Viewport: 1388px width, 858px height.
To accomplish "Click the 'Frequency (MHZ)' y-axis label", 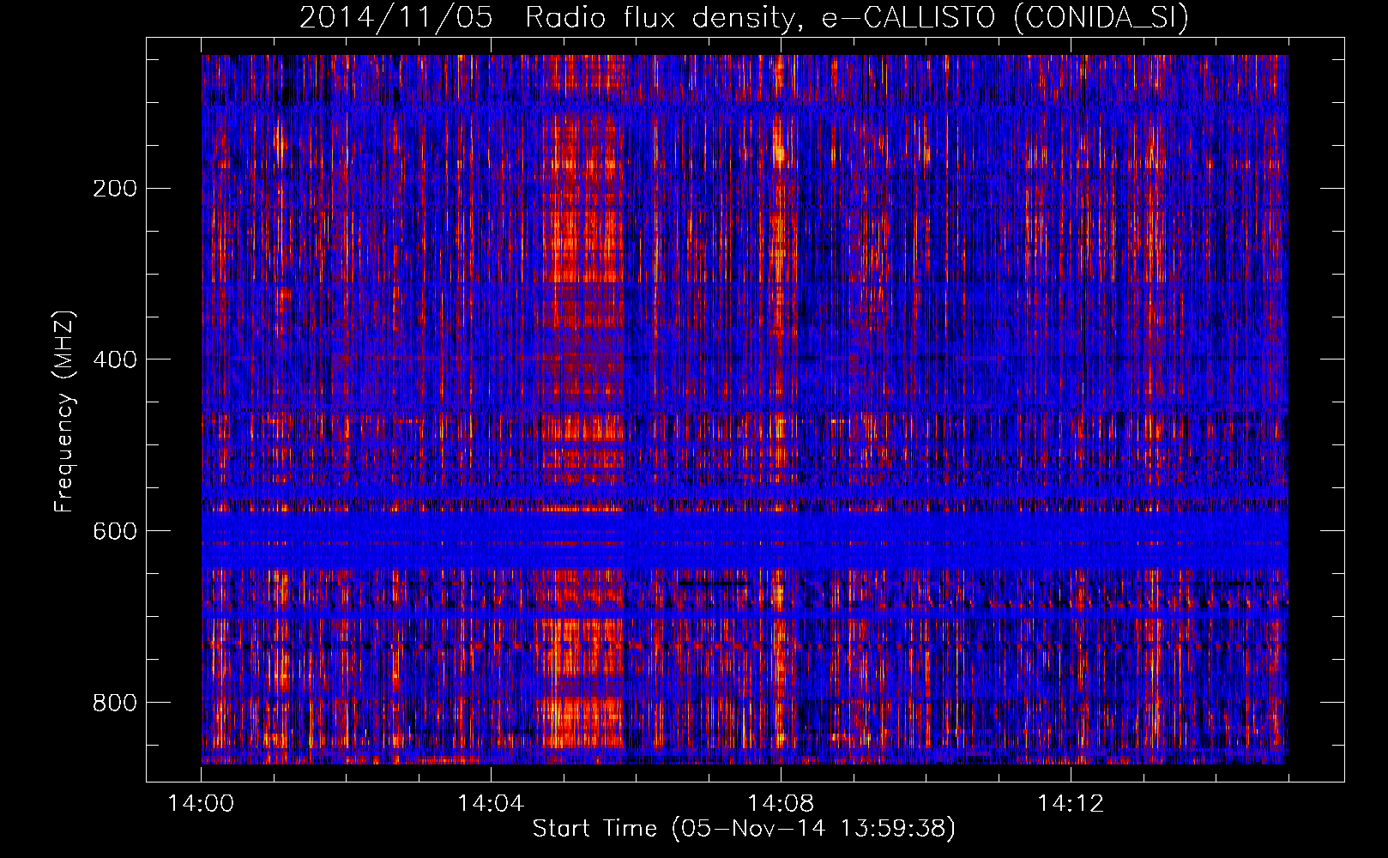I will (x=64, y=412).
